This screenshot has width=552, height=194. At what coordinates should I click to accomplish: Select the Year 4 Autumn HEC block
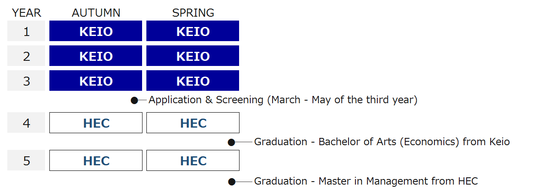point(96,123)
